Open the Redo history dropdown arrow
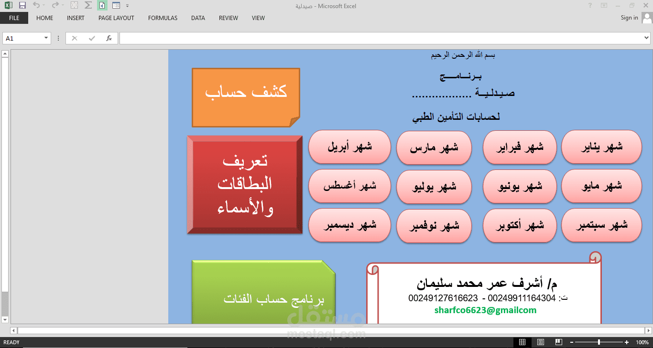Viewport: 653px width, 348px height. click(63, 6)
